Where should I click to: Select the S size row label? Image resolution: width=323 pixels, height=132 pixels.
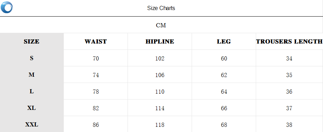pos(31,58)
